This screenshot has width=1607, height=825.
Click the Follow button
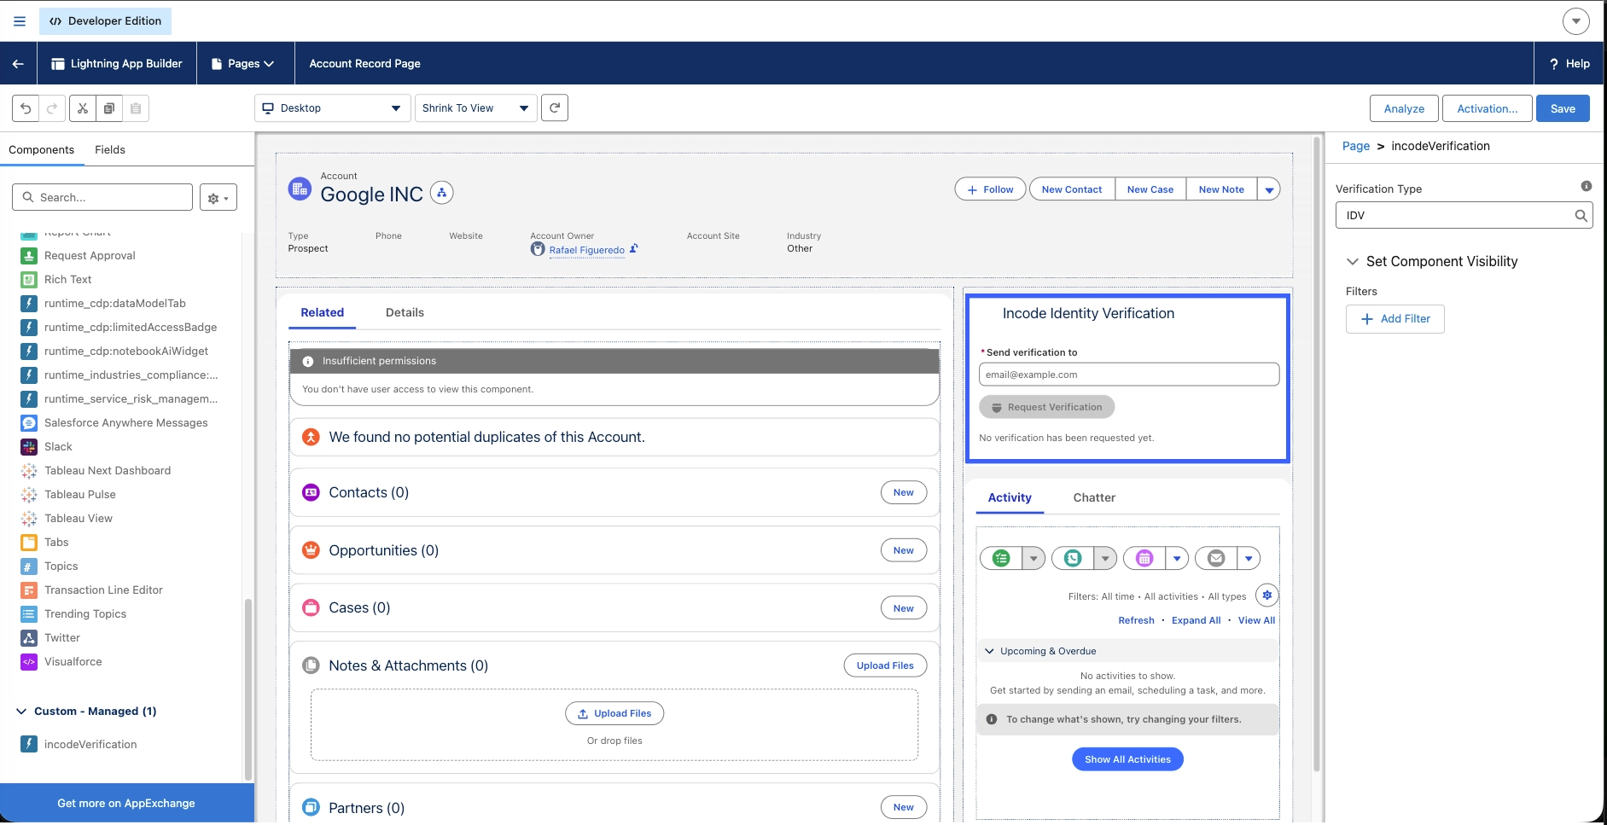990,189
